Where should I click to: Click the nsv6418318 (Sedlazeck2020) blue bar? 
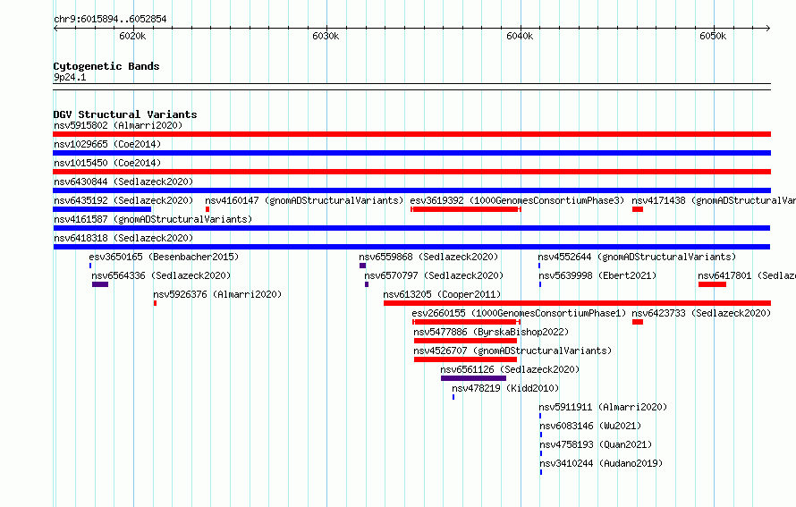(411, 247)
